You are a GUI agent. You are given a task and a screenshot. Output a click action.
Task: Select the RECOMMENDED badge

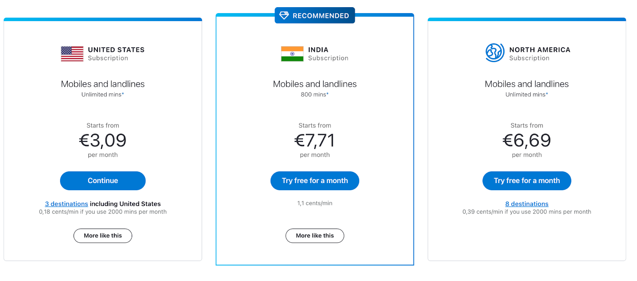coord(315,15)
